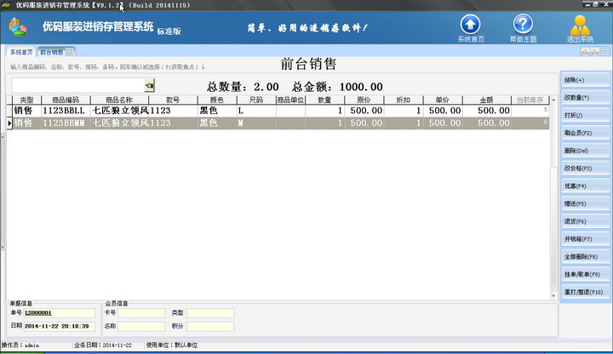Close the 前台销售 tab with X

click(69, 52)
